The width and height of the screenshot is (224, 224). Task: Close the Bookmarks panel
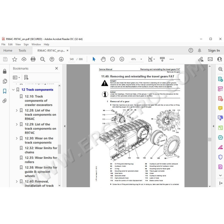click(57, 68)
